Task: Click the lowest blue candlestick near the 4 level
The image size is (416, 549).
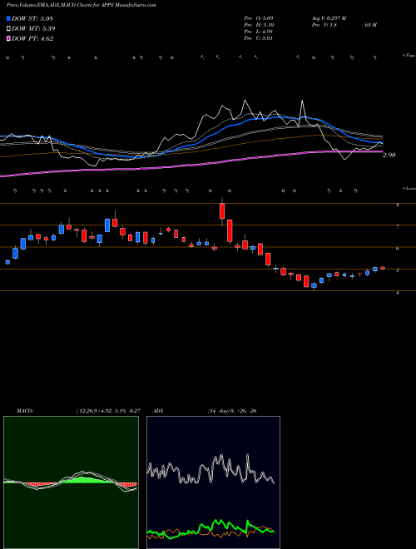Action: tap(314, 285)
